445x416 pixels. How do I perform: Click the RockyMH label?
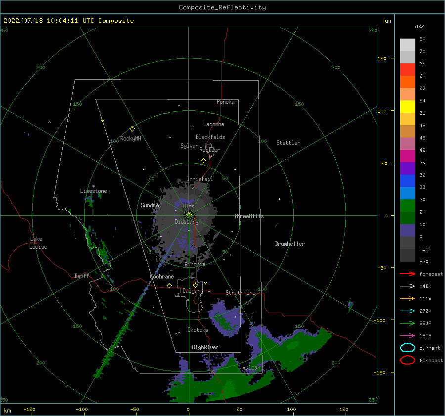131,139
